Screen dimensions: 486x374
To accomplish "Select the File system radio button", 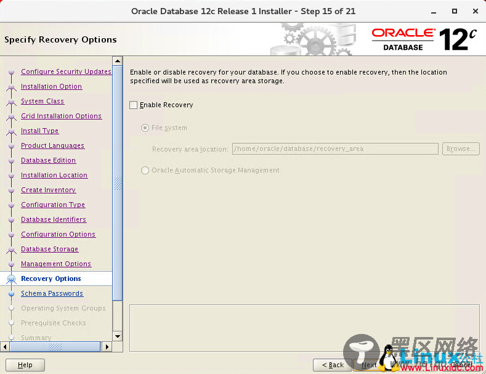I will coord(145,128).
